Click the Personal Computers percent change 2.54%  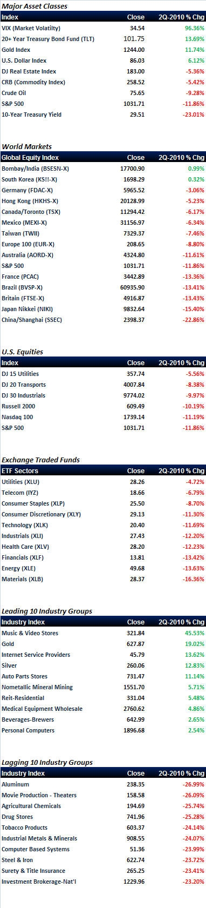pos(195,730)
